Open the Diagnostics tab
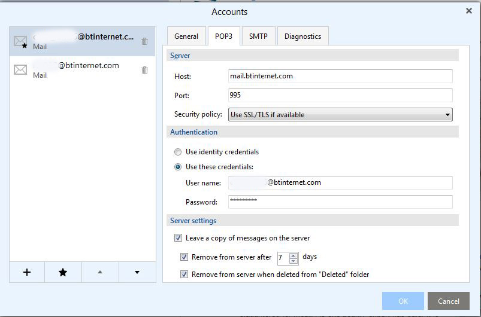The image size is (481, 317). 302,36
